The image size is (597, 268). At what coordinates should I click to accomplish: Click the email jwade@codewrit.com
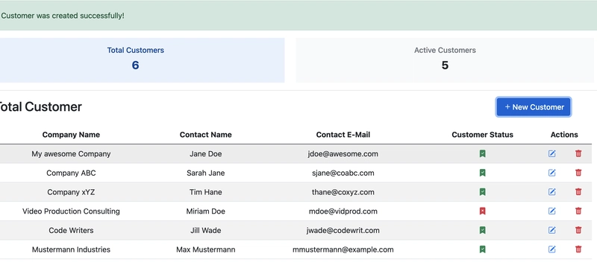click(x=343, y=231)
